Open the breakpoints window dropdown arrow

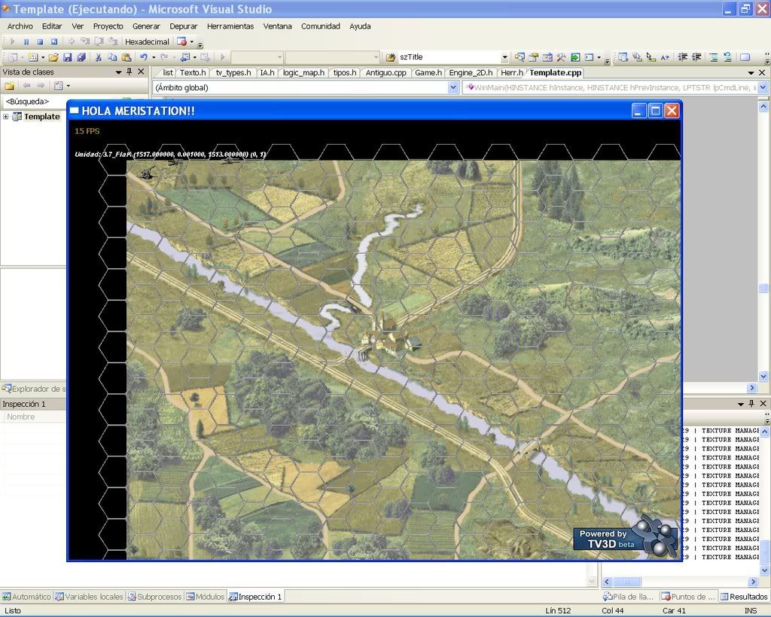pos(192,42)
